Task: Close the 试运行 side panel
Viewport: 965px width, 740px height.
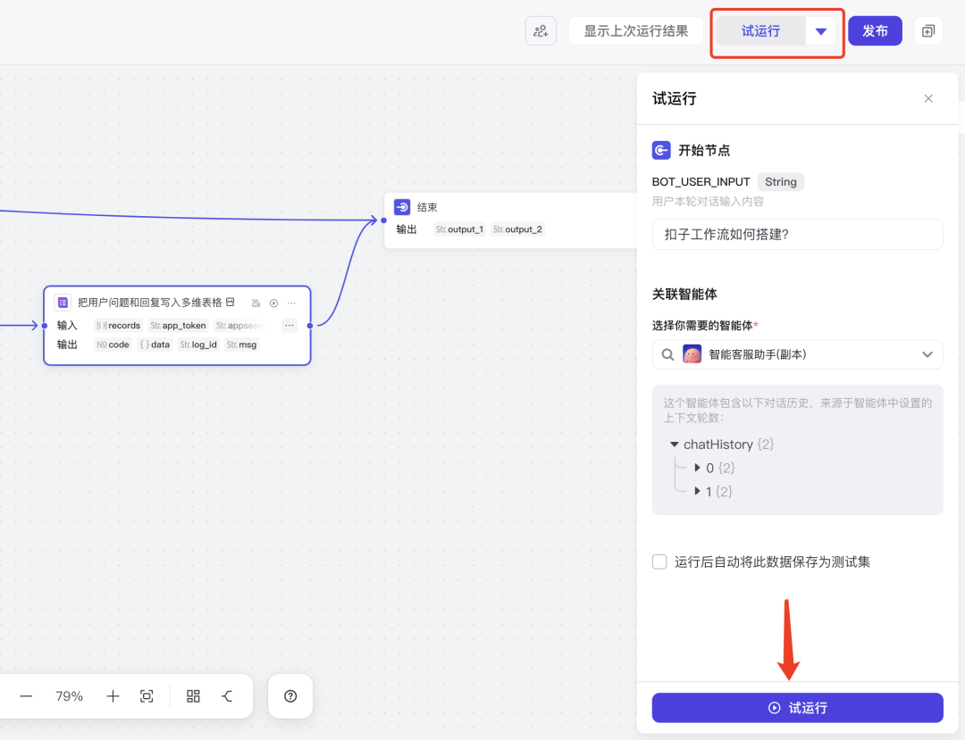Action: tap(928, 98)
